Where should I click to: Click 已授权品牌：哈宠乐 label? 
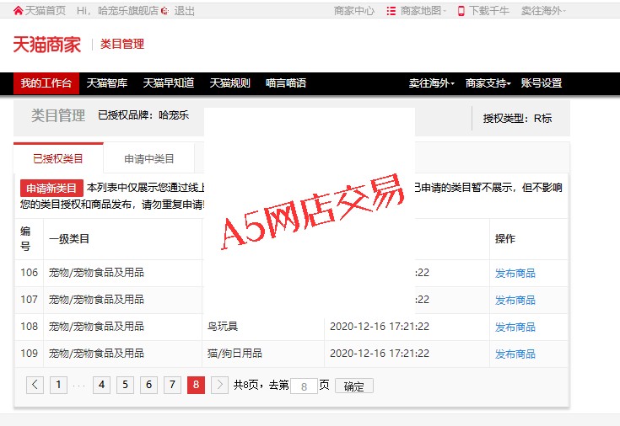[143, 115]
